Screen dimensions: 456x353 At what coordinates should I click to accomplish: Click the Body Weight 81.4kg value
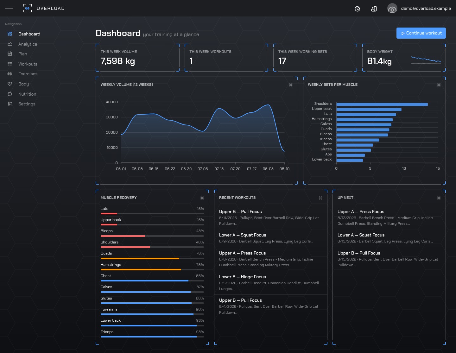(x=379, y=61)
